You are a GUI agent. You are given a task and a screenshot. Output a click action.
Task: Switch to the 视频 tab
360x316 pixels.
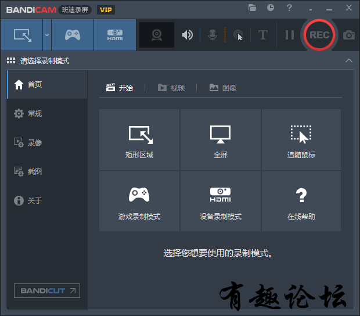171,88
